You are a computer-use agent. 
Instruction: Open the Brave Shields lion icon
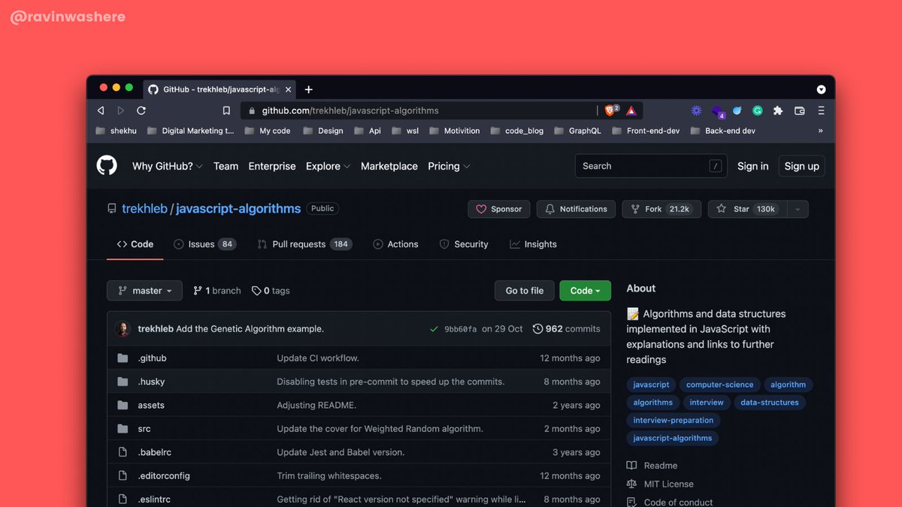click(610, 110)
